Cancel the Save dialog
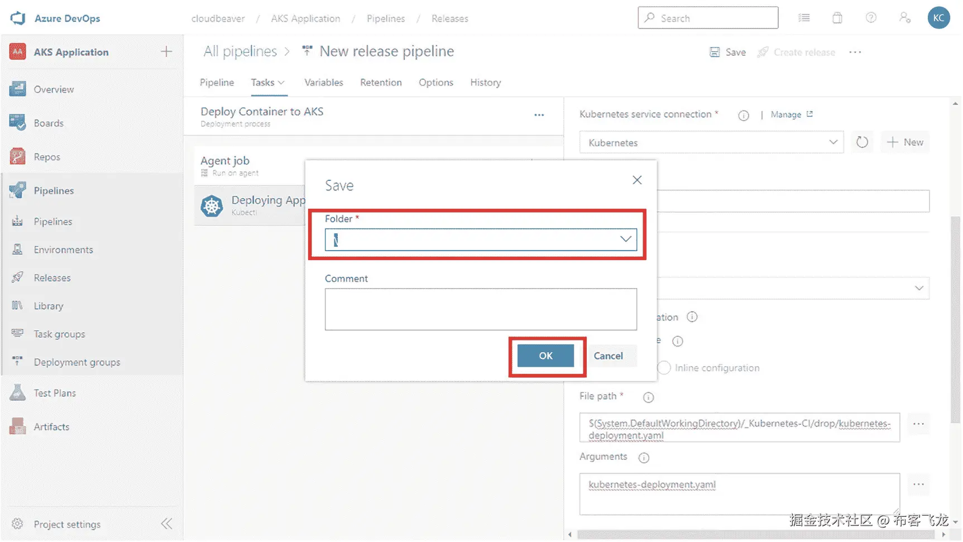Viewport: 963px width, 542px height. [x=608, y=356]
